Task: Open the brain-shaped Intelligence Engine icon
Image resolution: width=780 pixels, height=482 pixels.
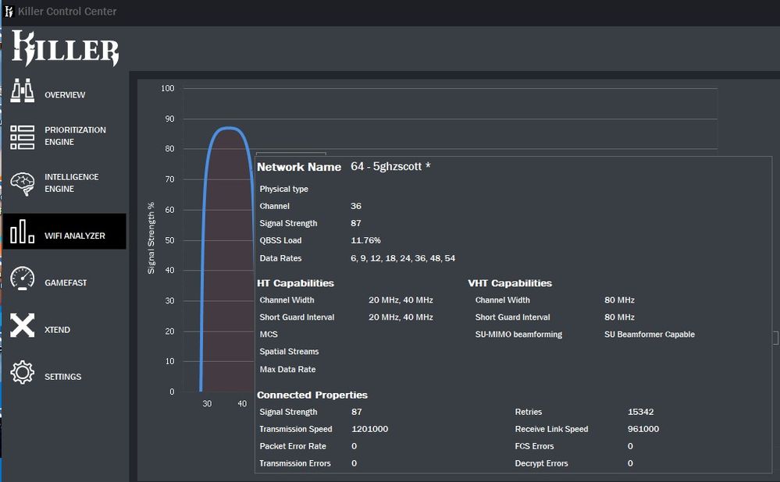Action: pyautogui.click(x=23, y=184)
